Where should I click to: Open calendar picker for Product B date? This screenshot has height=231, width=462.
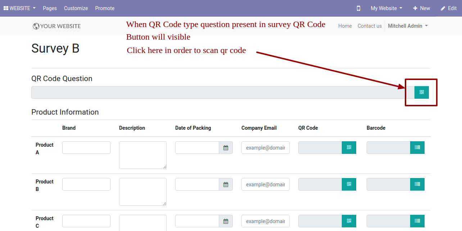tap(226, 185)
